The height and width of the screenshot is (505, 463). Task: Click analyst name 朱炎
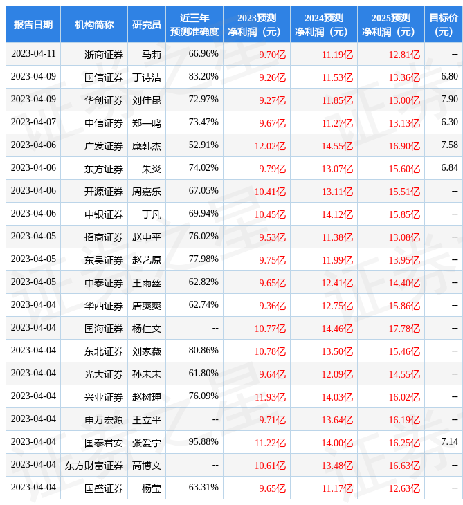tap(152, 169)
